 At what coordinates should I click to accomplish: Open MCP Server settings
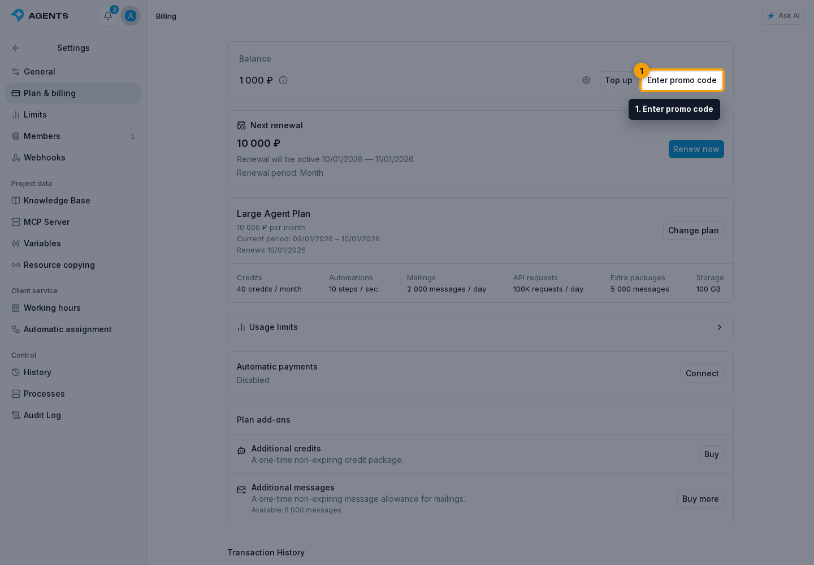[73, 222]
